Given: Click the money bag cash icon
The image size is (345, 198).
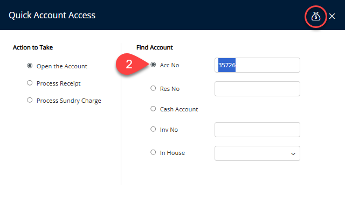Looking at the screenshot, I should click(316, 16).
